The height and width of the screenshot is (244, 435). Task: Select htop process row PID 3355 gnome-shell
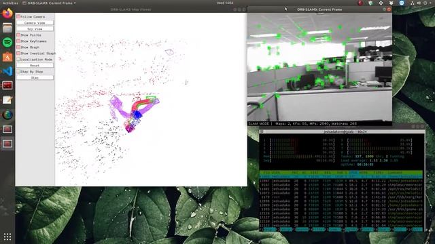pos(341,209)
